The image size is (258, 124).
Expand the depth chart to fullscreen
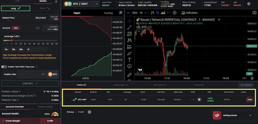(x=121, y=13)
